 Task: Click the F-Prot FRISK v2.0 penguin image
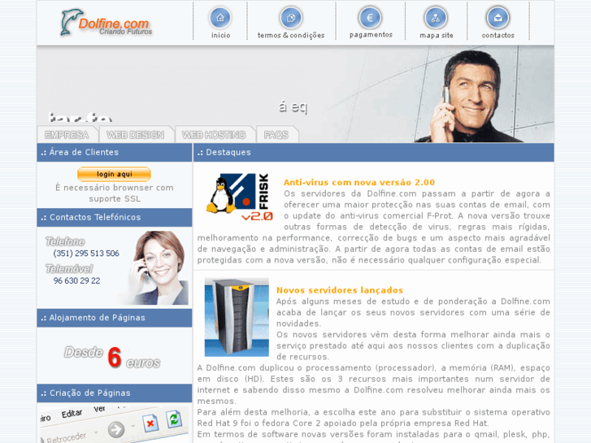239,197
